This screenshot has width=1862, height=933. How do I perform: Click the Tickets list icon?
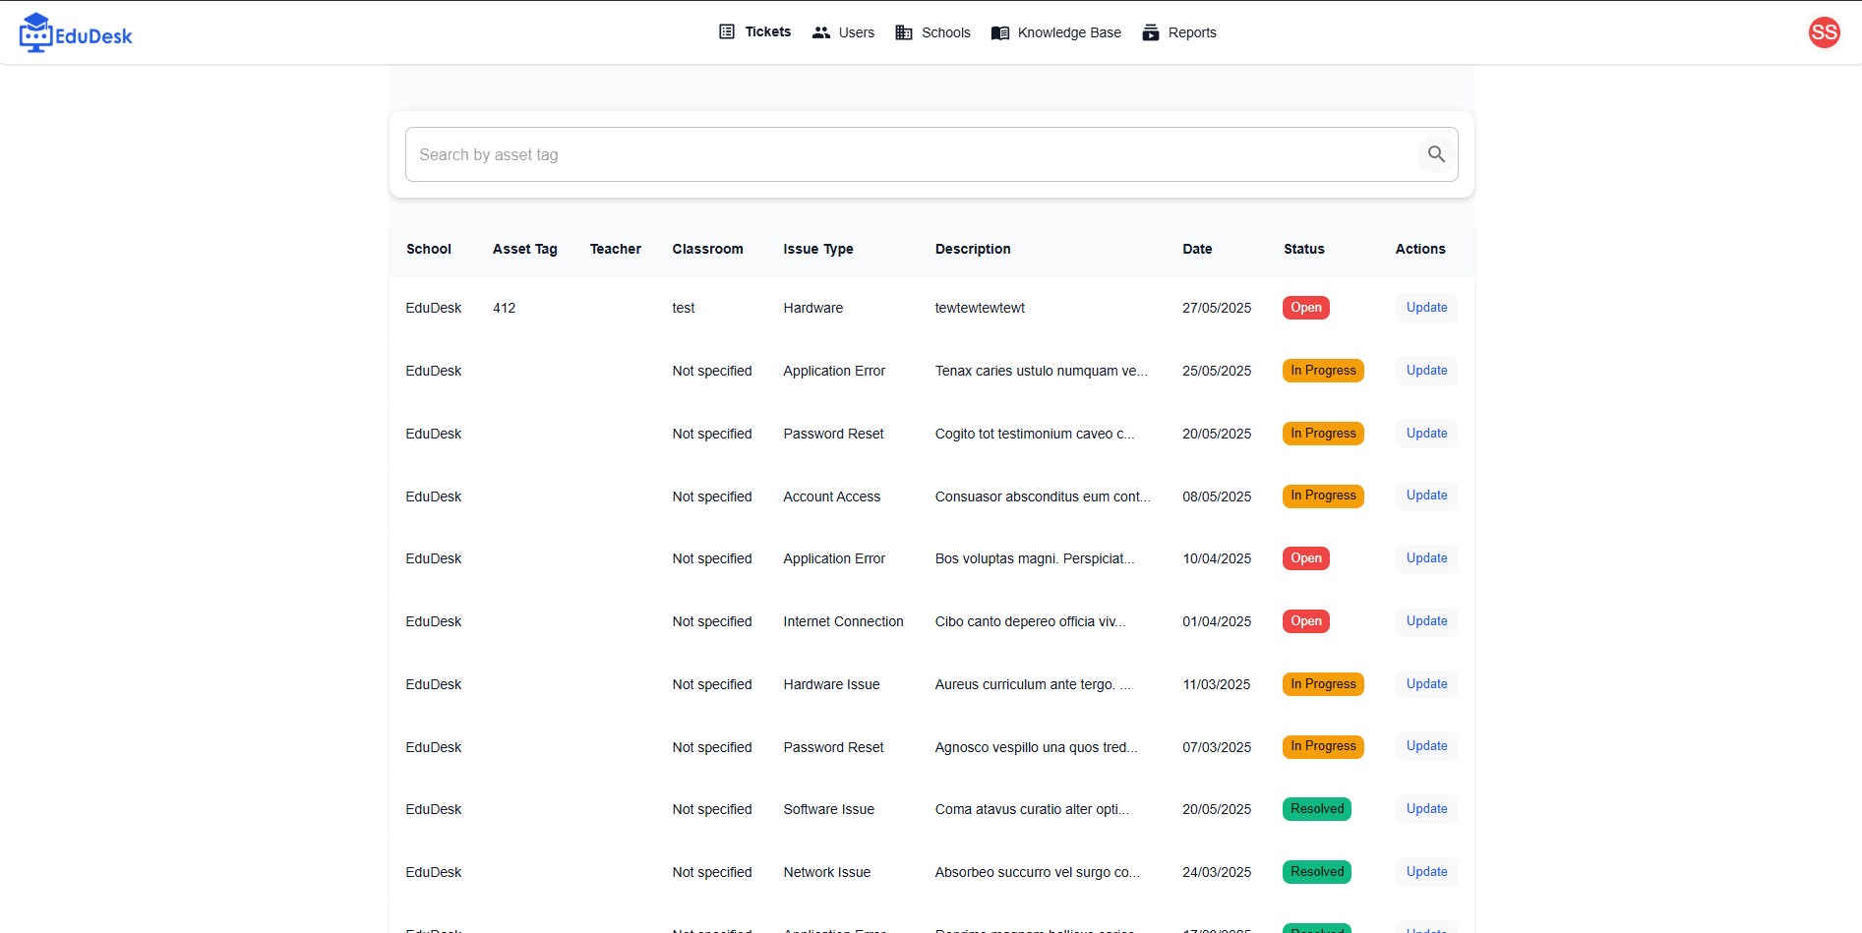(727, 31)
